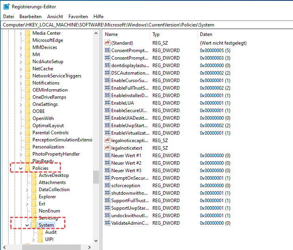Viewport: 293px width, 250px height.
Task: Sort values by the Daten column header
Action: click(245, 34)
